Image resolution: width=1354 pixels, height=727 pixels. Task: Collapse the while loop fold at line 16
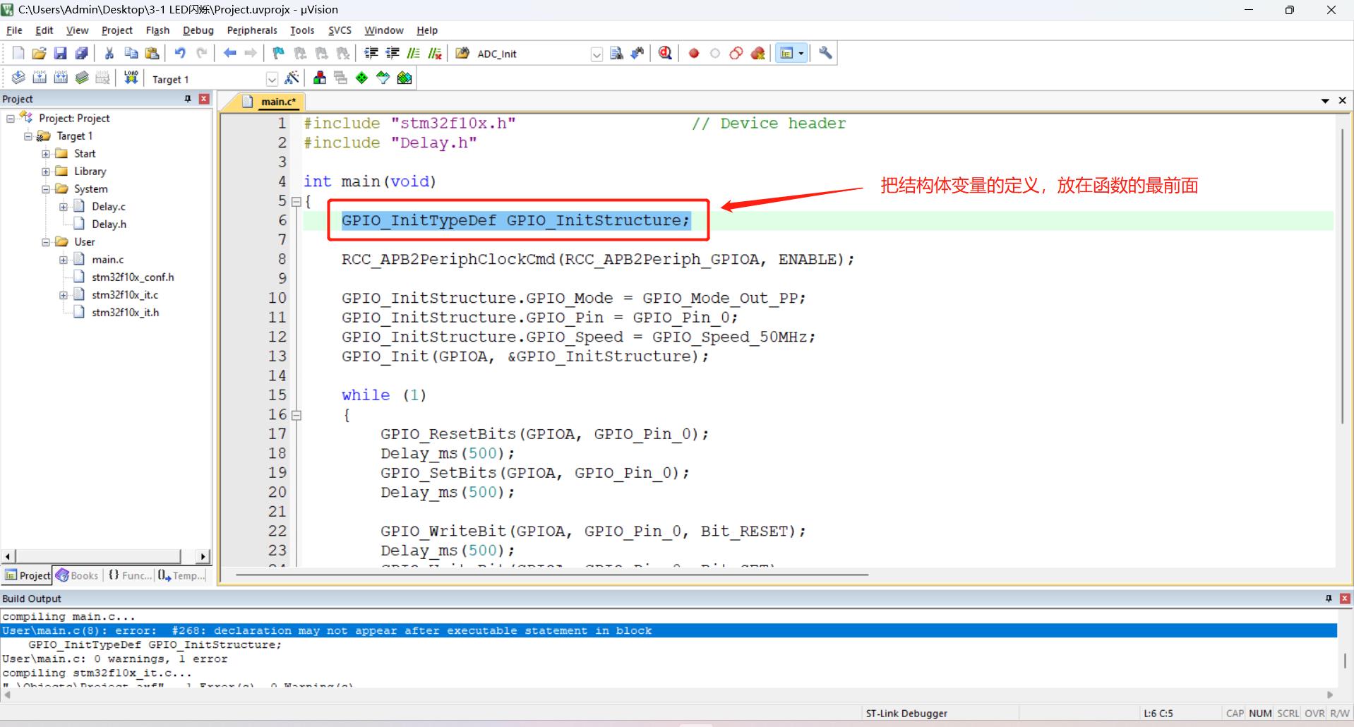tap(296, 415)
